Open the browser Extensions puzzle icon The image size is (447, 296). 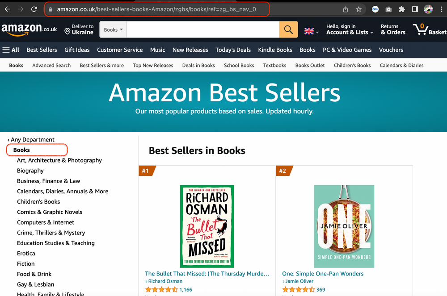[401, 9]
